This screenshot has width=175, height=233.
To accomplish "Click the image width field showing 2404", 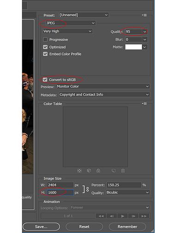I will point(60,185).
